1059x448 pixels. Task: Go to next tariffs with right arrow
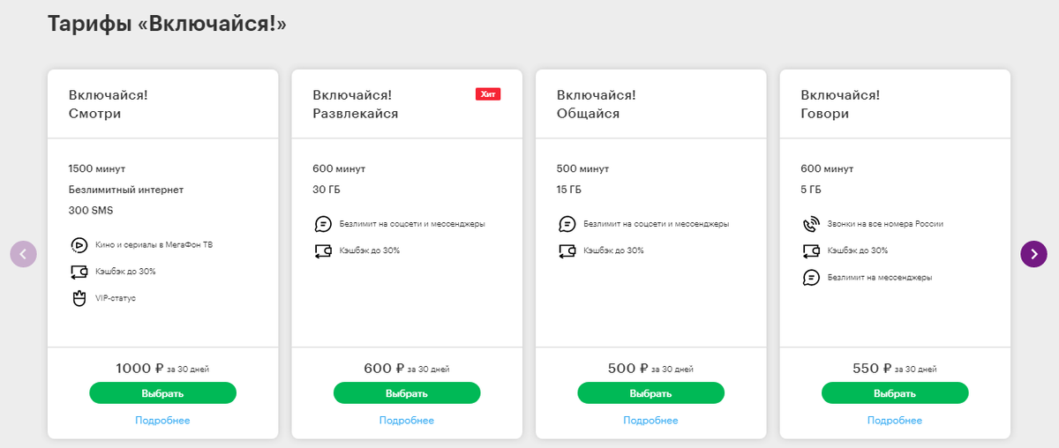coord(1034,254)
